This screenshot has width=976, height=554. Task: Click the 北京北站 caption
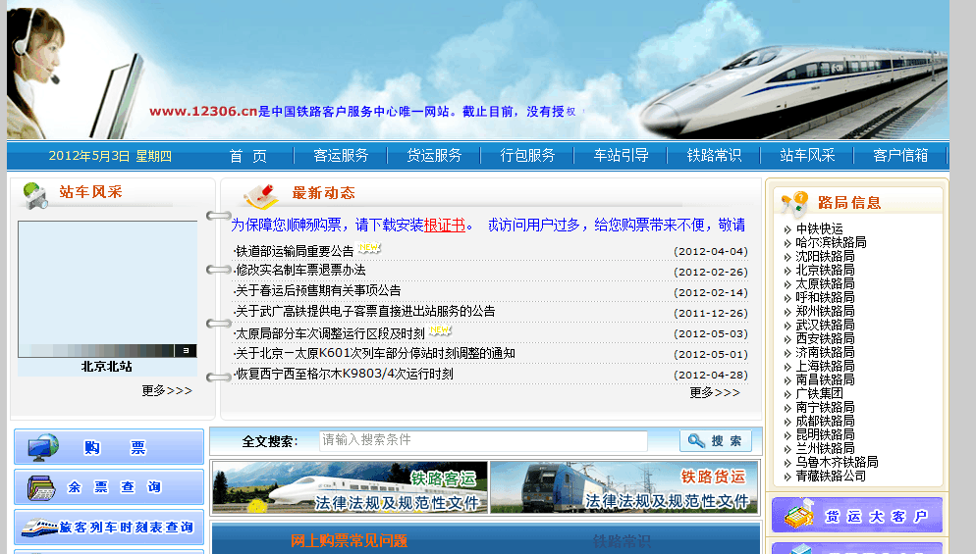pyautogui.click(x=106, y=366)
